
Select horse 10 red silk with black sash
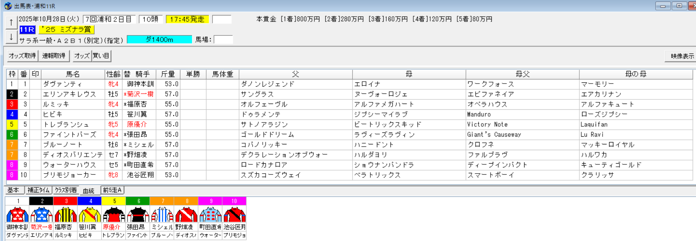(234, 215)
